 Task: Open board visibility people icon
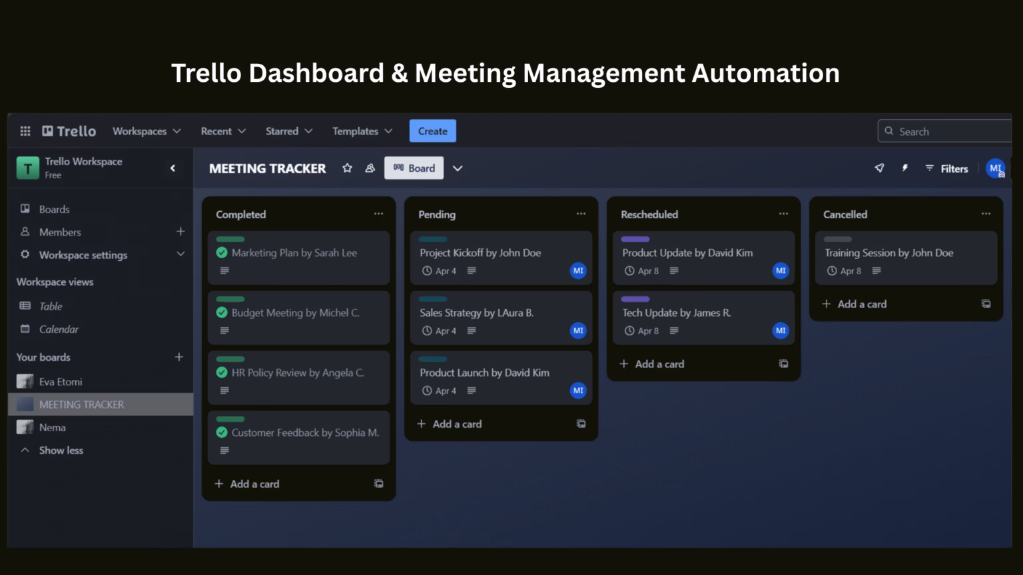[x=370, y=168]
